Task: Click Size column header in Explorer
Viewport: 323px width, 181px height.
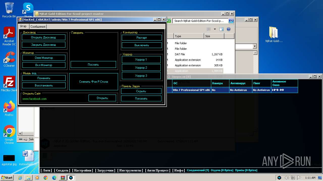Action: tap(214, 36)
